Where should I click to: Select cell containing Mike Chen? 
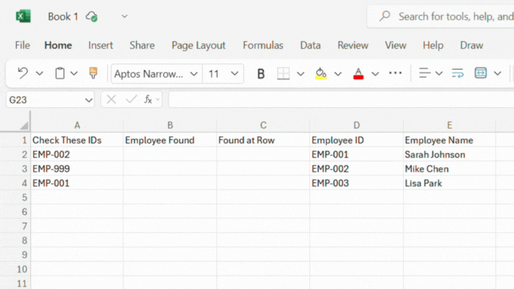point(450,169)
